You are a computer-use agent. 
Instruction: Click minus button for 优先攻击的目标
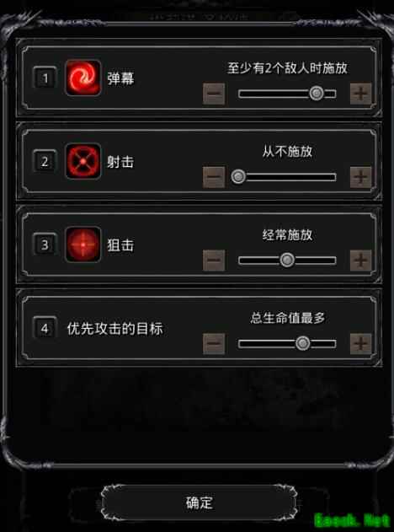tap(214, 344)
